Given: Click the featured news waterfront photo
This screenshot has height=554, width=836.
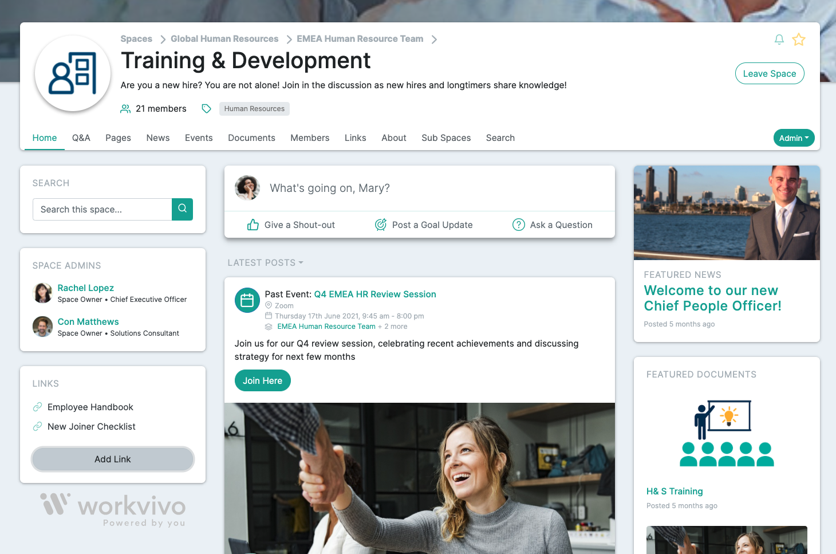Looking at the screenshot, I should tap(727, 213).
